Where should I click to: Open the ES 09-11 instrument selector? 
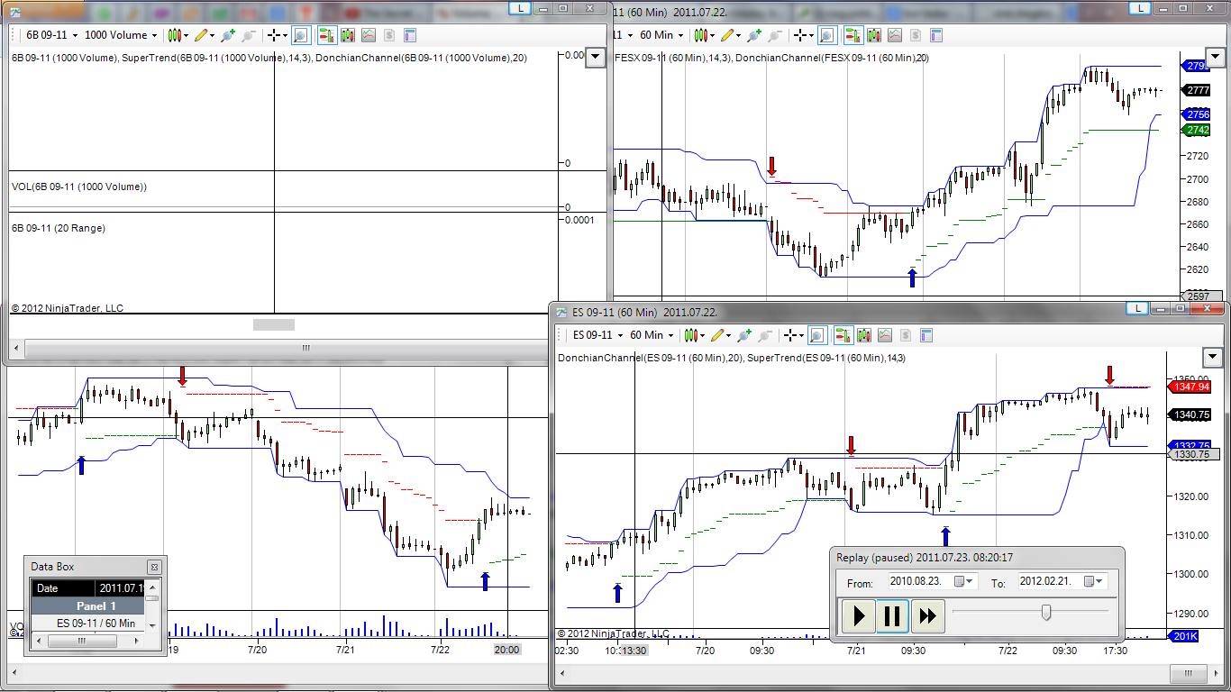click(x=598, y=335)
